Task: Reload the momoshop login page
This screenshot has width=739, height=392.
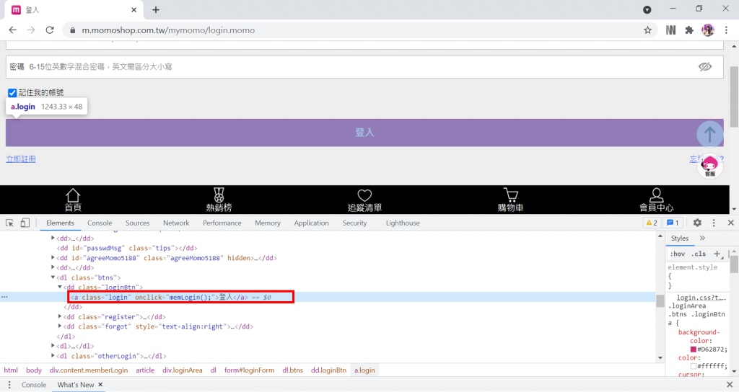Action: click(x=50, y=30)
